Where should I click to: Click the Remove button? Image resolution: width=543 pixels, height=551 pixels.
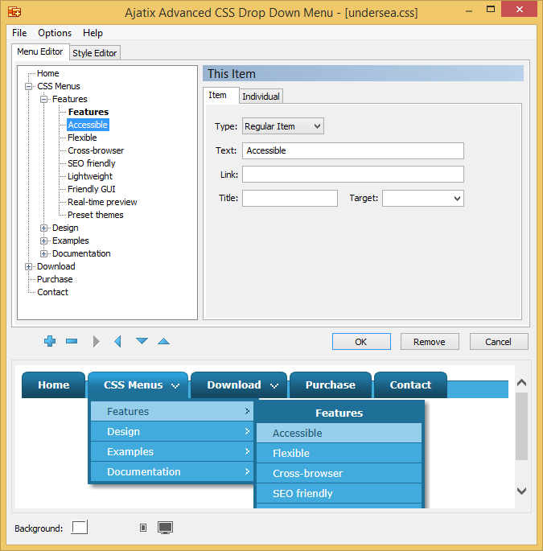coord(430,342)
